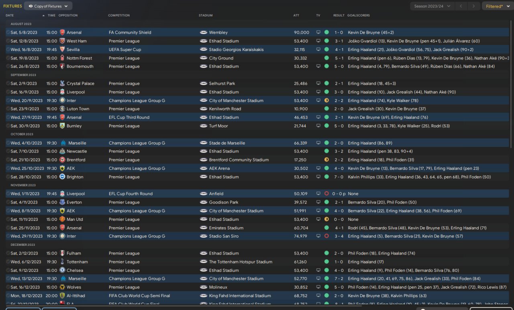Select the Everton badge icon
The image size is (514, 310).
pyautogui.click(x=62, y=202)
